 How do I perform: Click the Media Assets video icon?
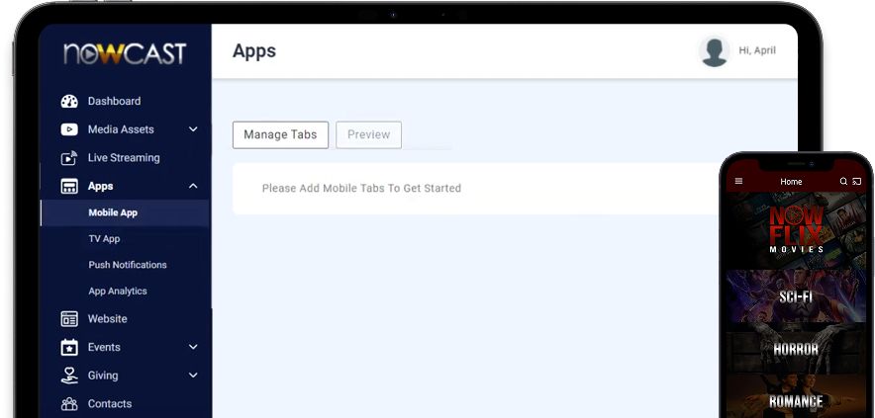[x=69, y=129]
